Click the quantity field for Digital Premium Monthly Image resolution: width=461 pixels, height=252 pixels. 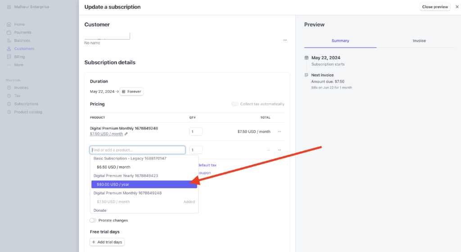(x=196, y=132)
